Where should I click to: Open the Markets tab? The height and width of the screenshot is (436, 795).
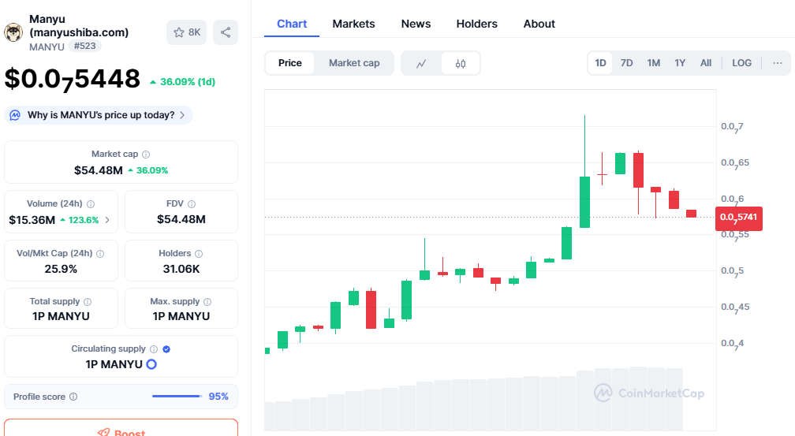coord(353,24)
